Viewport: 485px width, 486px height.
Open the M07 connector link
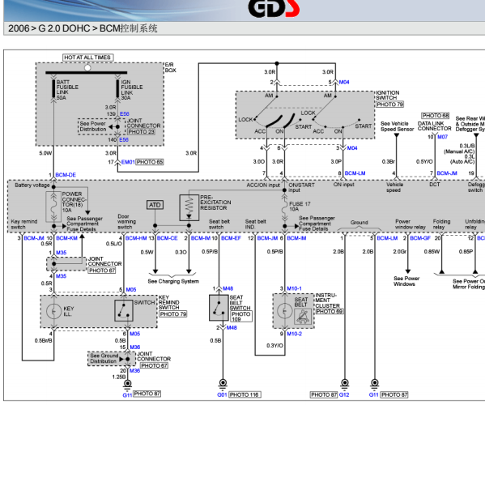pos(442,137)
